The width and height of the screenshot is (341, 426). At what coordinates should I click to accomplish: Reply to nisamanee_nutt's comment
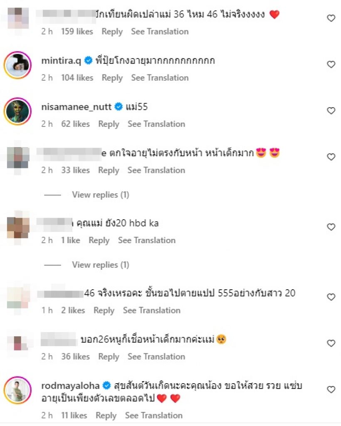click(x=109, y=124)
